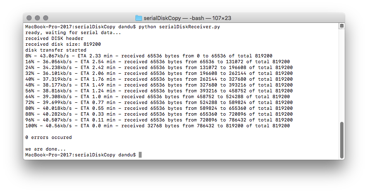
Task: Click the final MacBook-Pro-2017 prompt text
Action: [x=81, y=155]
